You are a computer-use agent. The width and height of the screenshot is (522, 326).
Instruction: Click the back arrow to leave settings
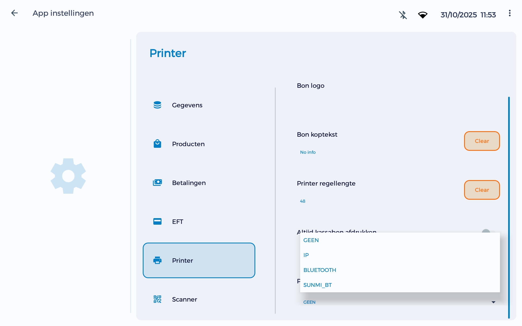[14, 13]
